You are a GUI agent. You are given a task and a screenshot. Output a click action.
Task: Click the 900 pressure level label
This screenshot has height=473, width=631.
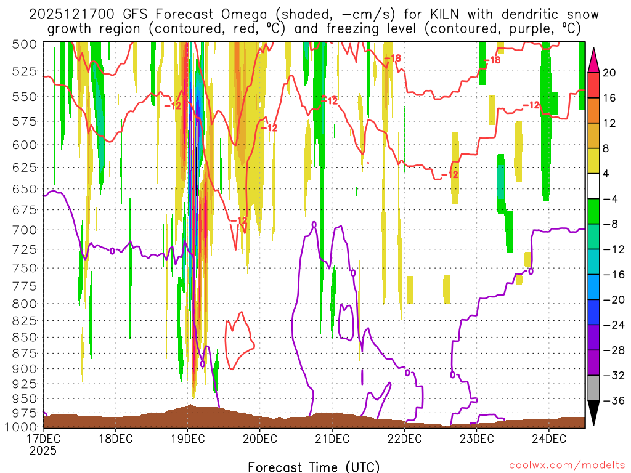25,369
